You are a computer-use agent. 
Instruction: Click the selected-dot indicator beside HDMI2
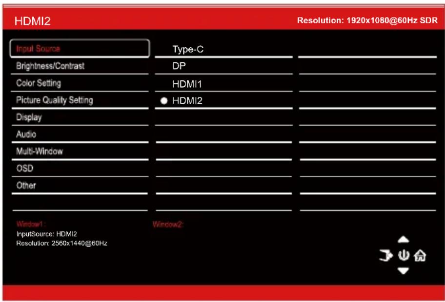pos(164,101)
